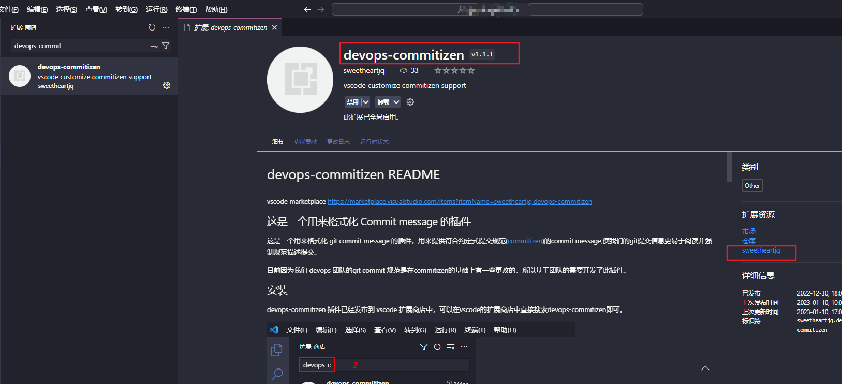The height and width of the screenshot is (384, 842).
Task: Switch to the 功能贡献 tab
Action: click(305, 142)
